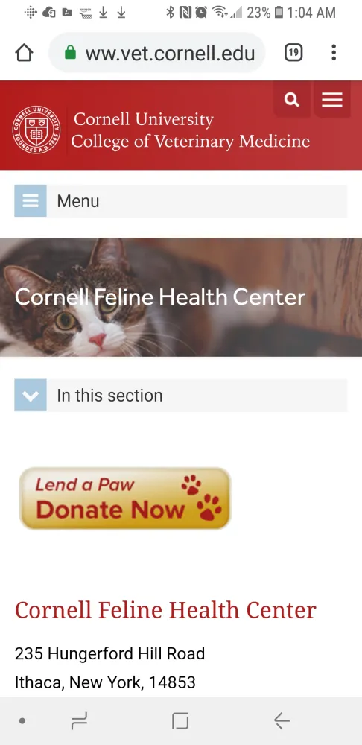Click the College of Veterinary Medicine title
This screenshot has height=745, width=362.
pos(191,141)
